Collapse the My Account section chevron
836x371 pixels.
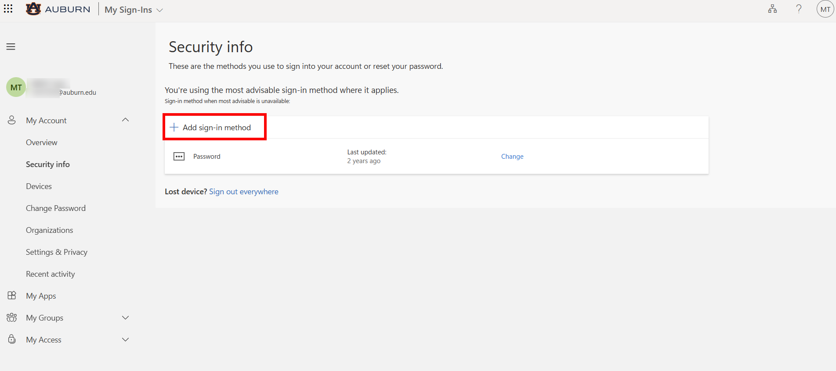point(126,120)
